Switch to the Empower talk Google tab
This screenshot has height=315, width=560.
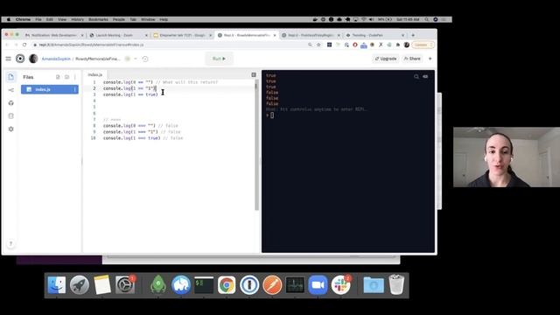[183, 35]
